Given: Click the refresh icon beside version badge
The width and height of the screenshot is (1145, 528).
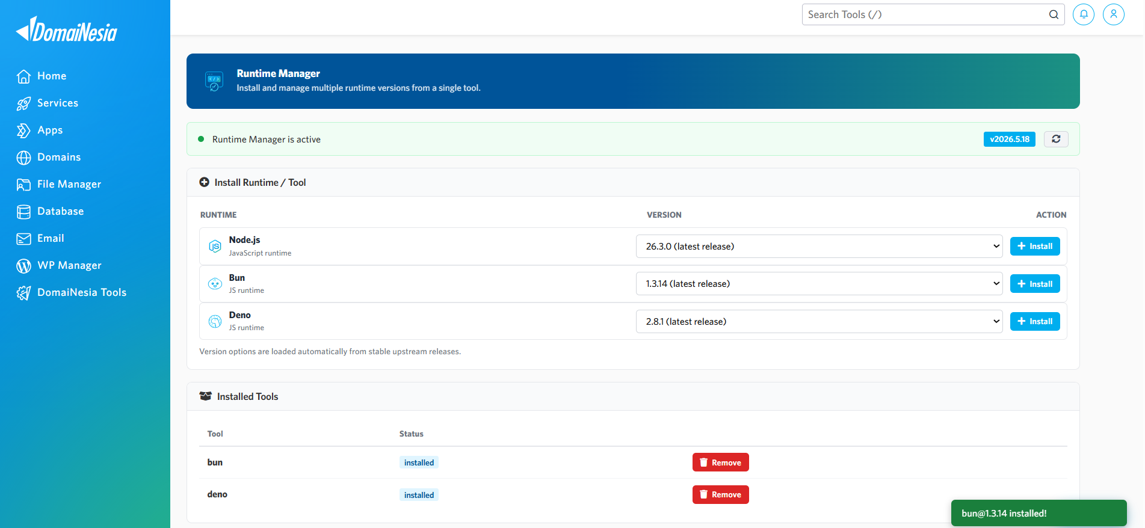Looking at the screenshot, I should pos(1056,139).
